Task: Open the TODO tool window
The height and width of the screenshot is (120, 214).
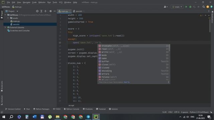Action: (57, 109)
